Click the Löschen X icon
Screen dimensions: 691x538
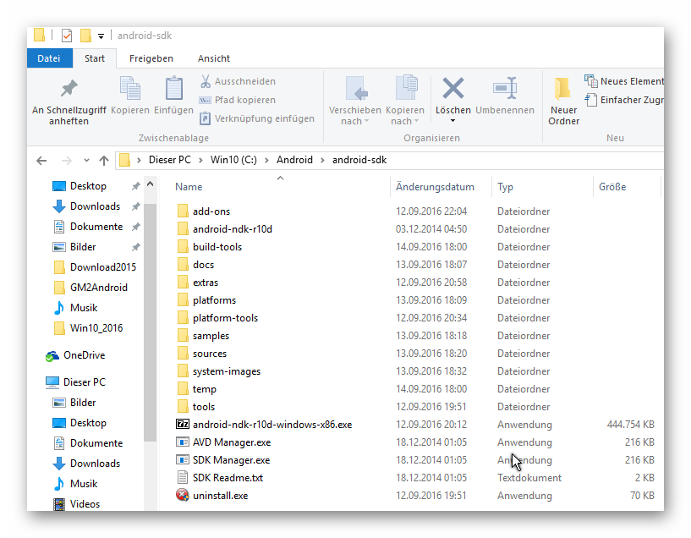[x=453, y=88]
